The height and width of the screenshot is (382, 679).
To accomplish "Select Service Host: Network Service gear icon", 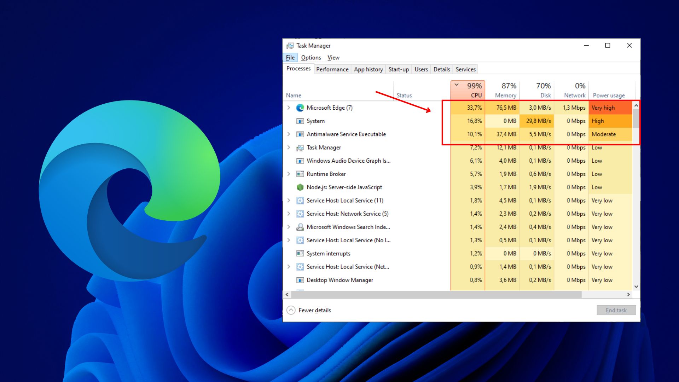I will point(300,214).
